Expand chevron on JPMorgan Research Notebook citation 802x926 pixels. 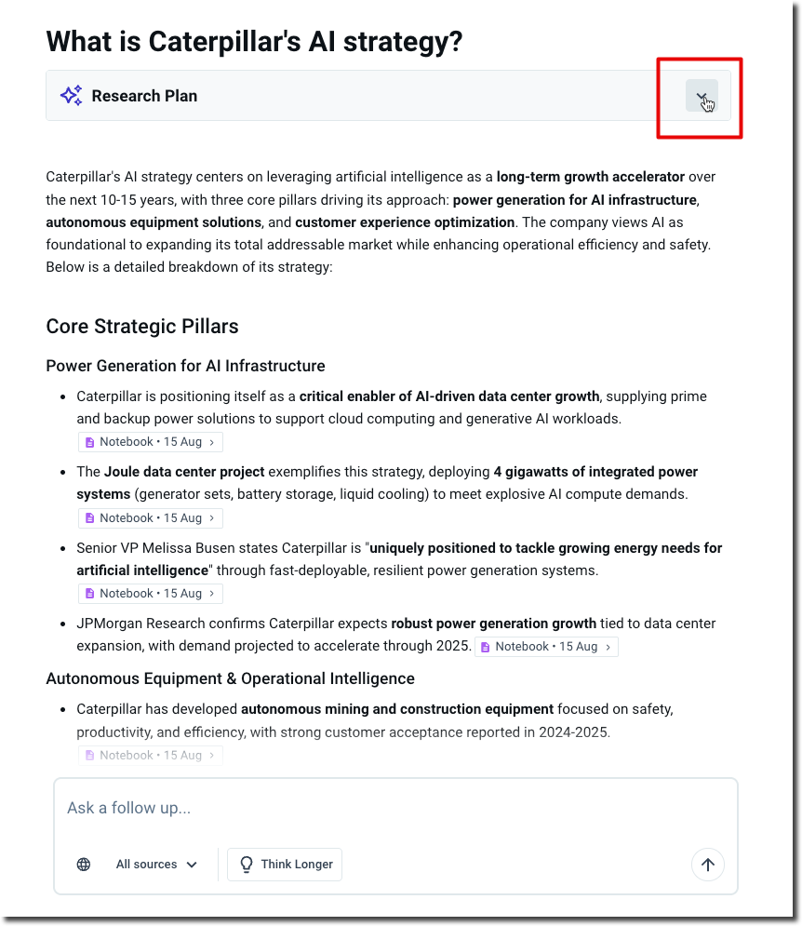(608, 647)
